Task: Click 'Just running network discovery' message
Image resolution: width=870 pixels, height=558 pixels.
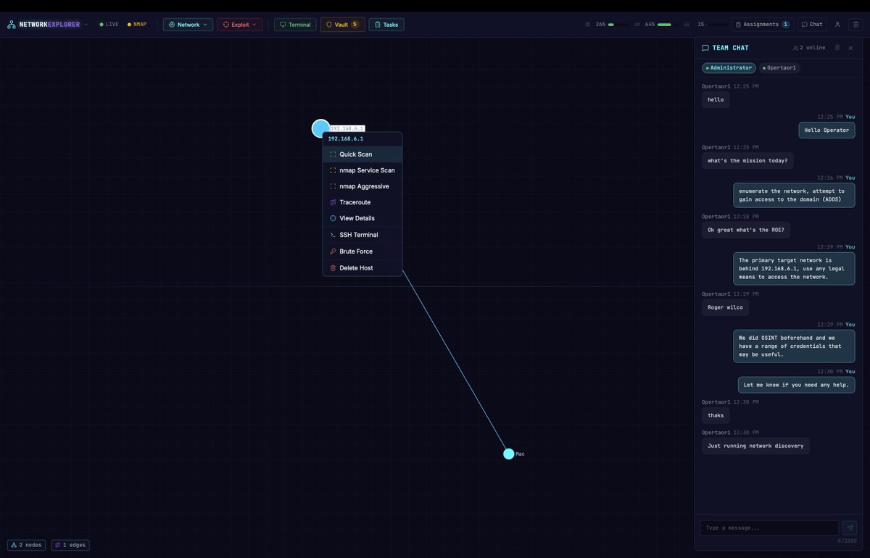Action: (755, 446)
